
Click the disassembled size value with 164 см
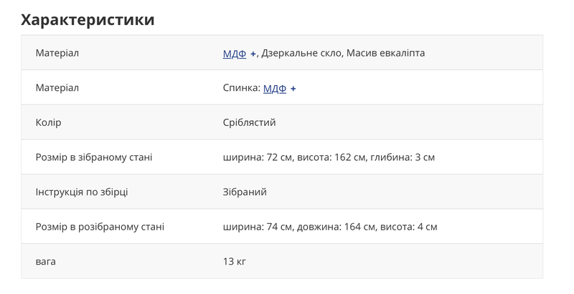(x=330, y=227)
